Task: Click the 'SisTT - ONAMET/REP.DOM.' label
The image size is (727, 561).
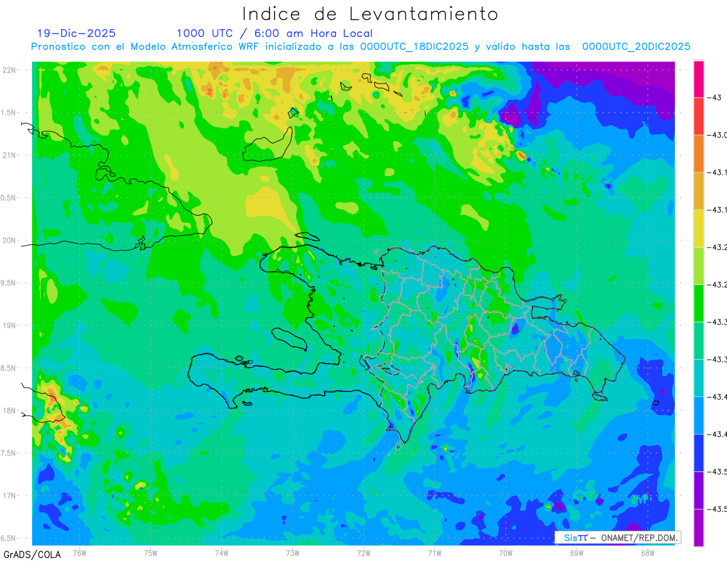Action: coord(618,537)
